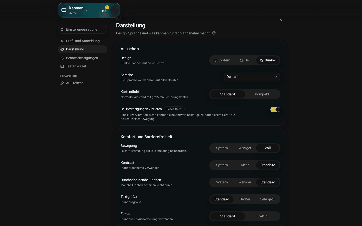Select System design option
This screenshot has width=362, height=226.
tap(222, 60)
